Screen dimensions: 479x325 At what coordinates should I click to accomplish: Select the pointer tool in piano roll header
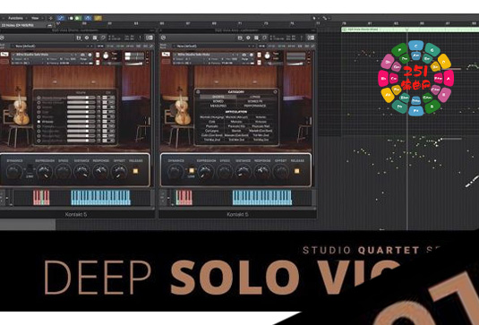[x=314, y=18]
